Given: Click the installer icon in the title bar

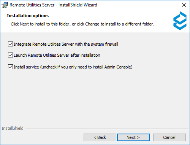Looking at the screenshot, I should click(5, 5).
